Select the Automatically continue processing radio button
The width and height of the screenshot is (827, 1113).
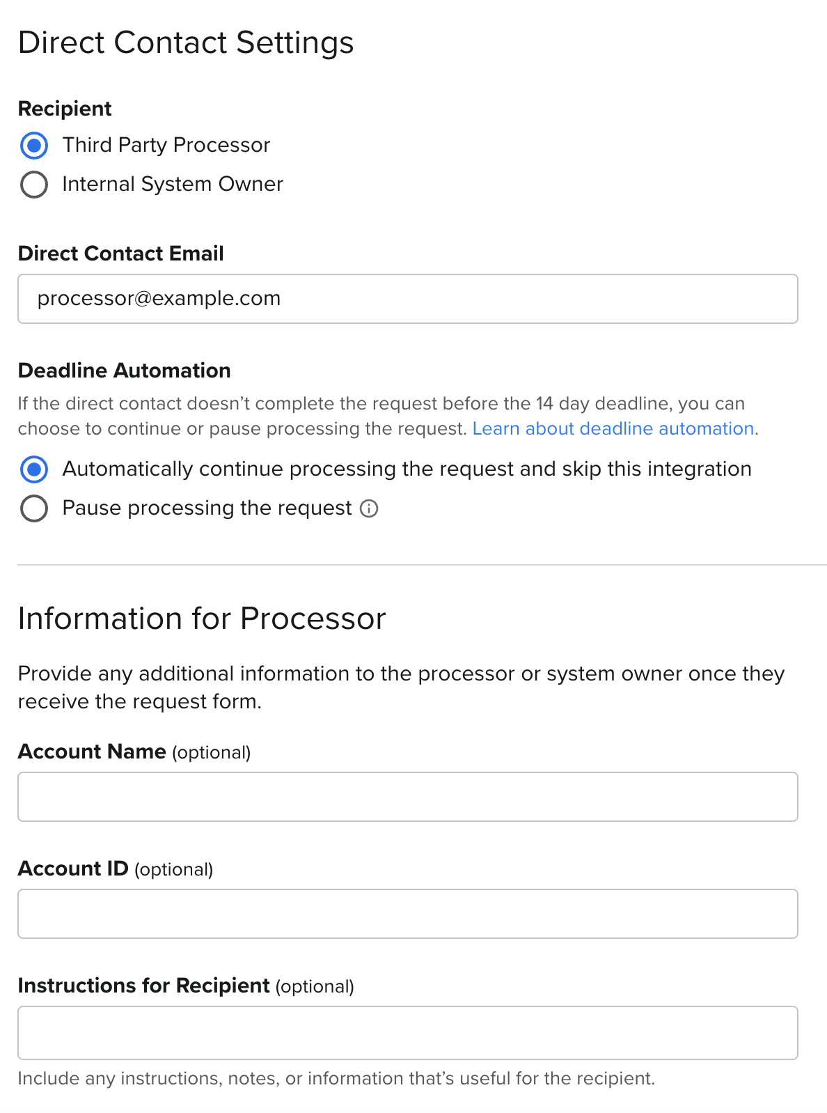coord(34,469)
